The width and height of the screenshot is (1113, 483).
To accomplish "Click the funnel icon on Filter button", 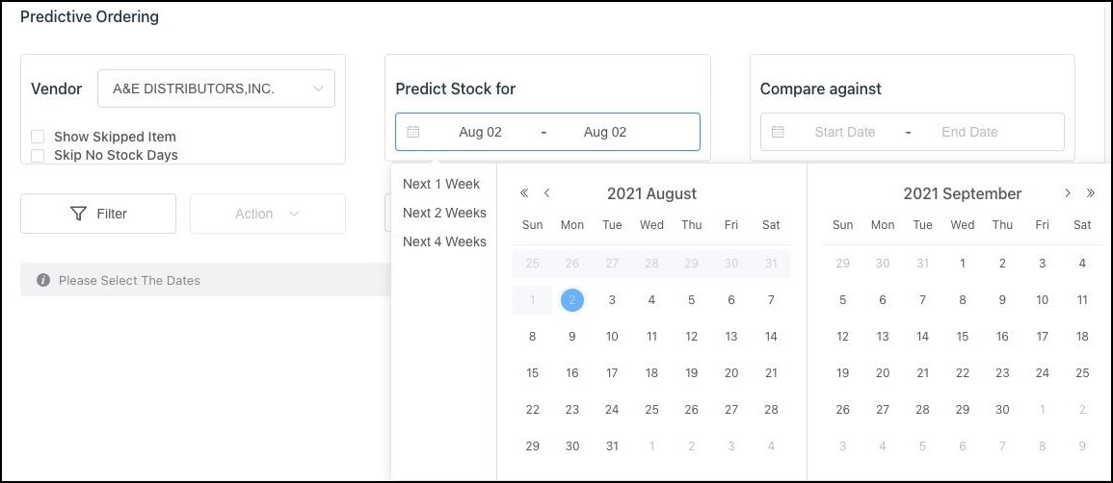I will (x=79, y=214).
